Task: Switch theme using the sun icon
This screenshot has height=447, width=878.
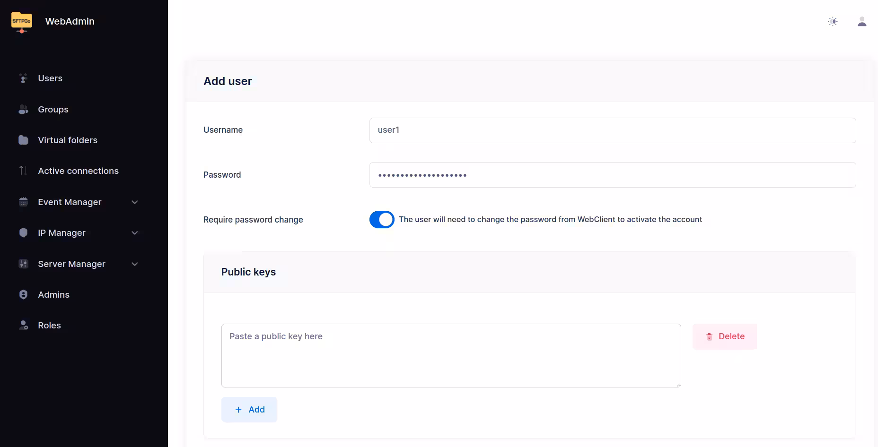Action: [833, 22]
